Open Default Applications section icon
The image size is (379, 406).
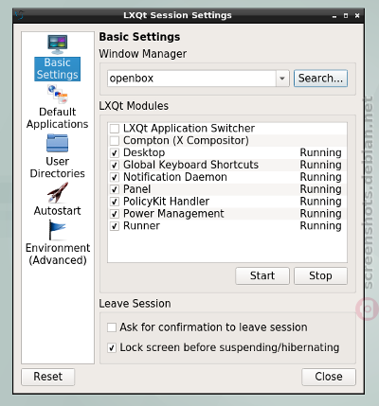pyautogui.click(x=58, y=94)
